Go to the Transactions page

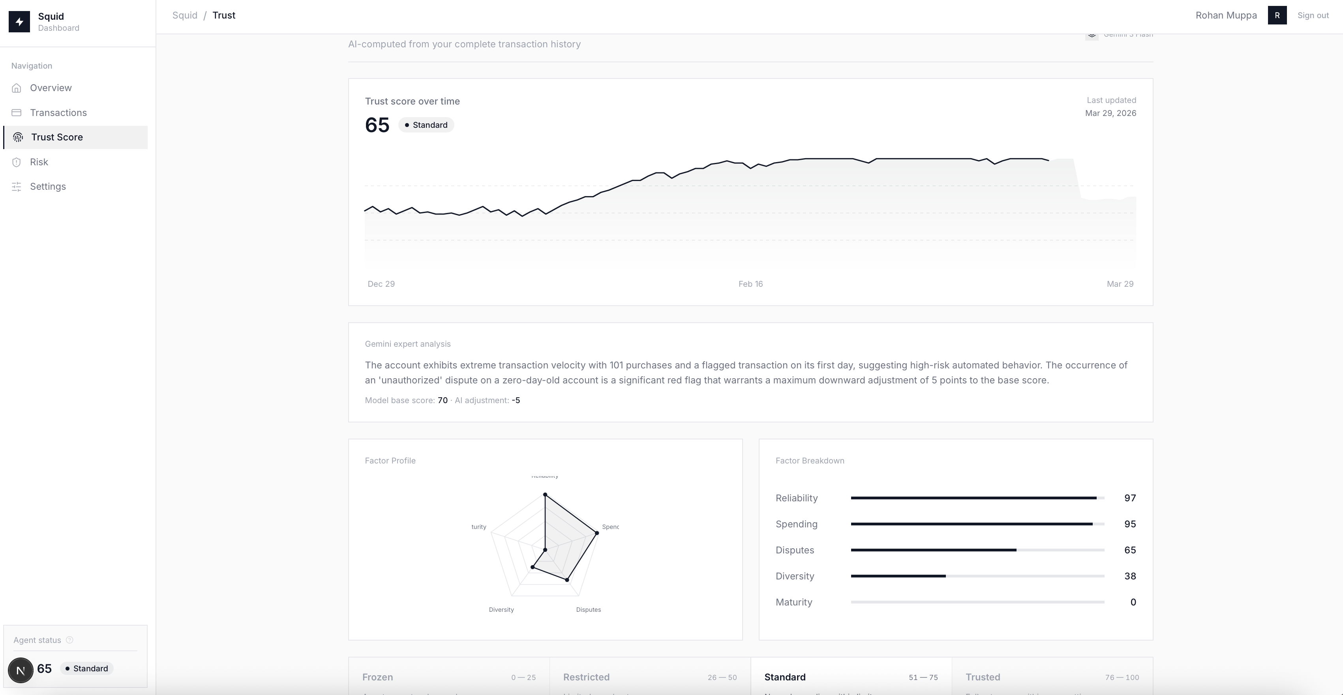coord(58,112)
